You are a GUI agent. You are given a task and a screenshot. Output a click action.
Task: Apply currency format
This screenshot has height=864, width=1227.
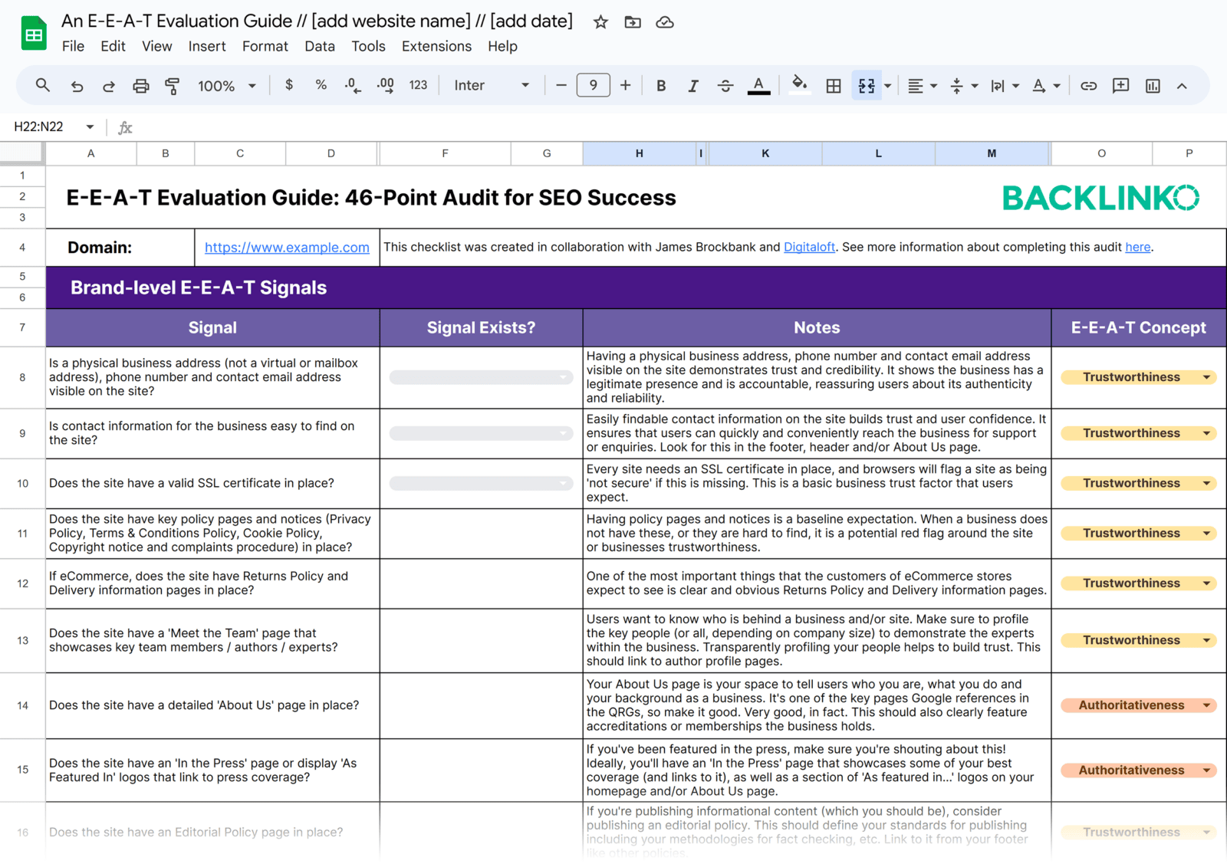pos(289,85)
